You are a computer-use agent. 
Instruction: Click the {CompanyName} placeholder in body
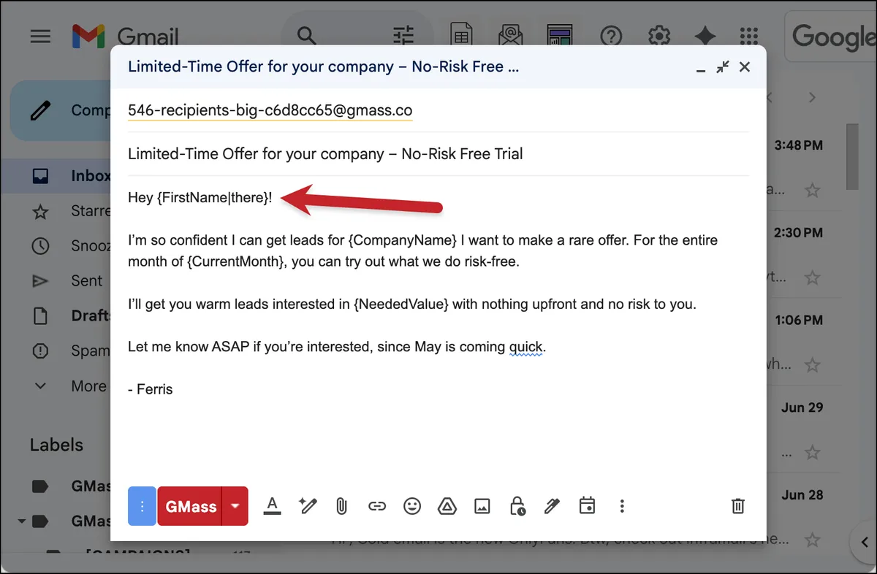coord(404,240)
